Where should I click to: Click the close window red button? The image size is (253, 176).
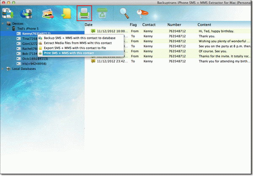coord(3,3)
